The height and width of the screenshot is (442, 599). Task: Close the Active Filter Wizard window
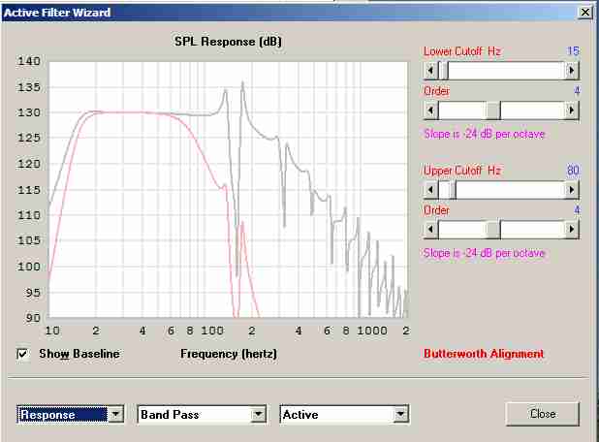pyautogui.click(x=585, y=13)
